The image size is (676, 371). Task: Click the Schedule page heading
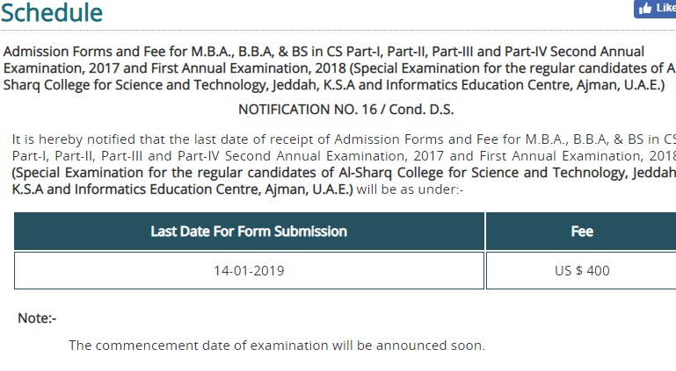coord(52,12)
